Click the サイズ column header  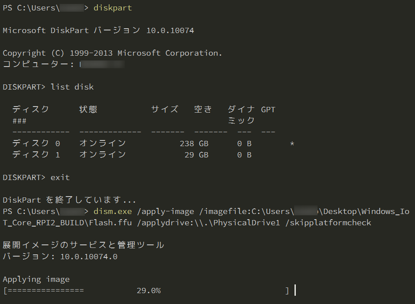(164, 110)
